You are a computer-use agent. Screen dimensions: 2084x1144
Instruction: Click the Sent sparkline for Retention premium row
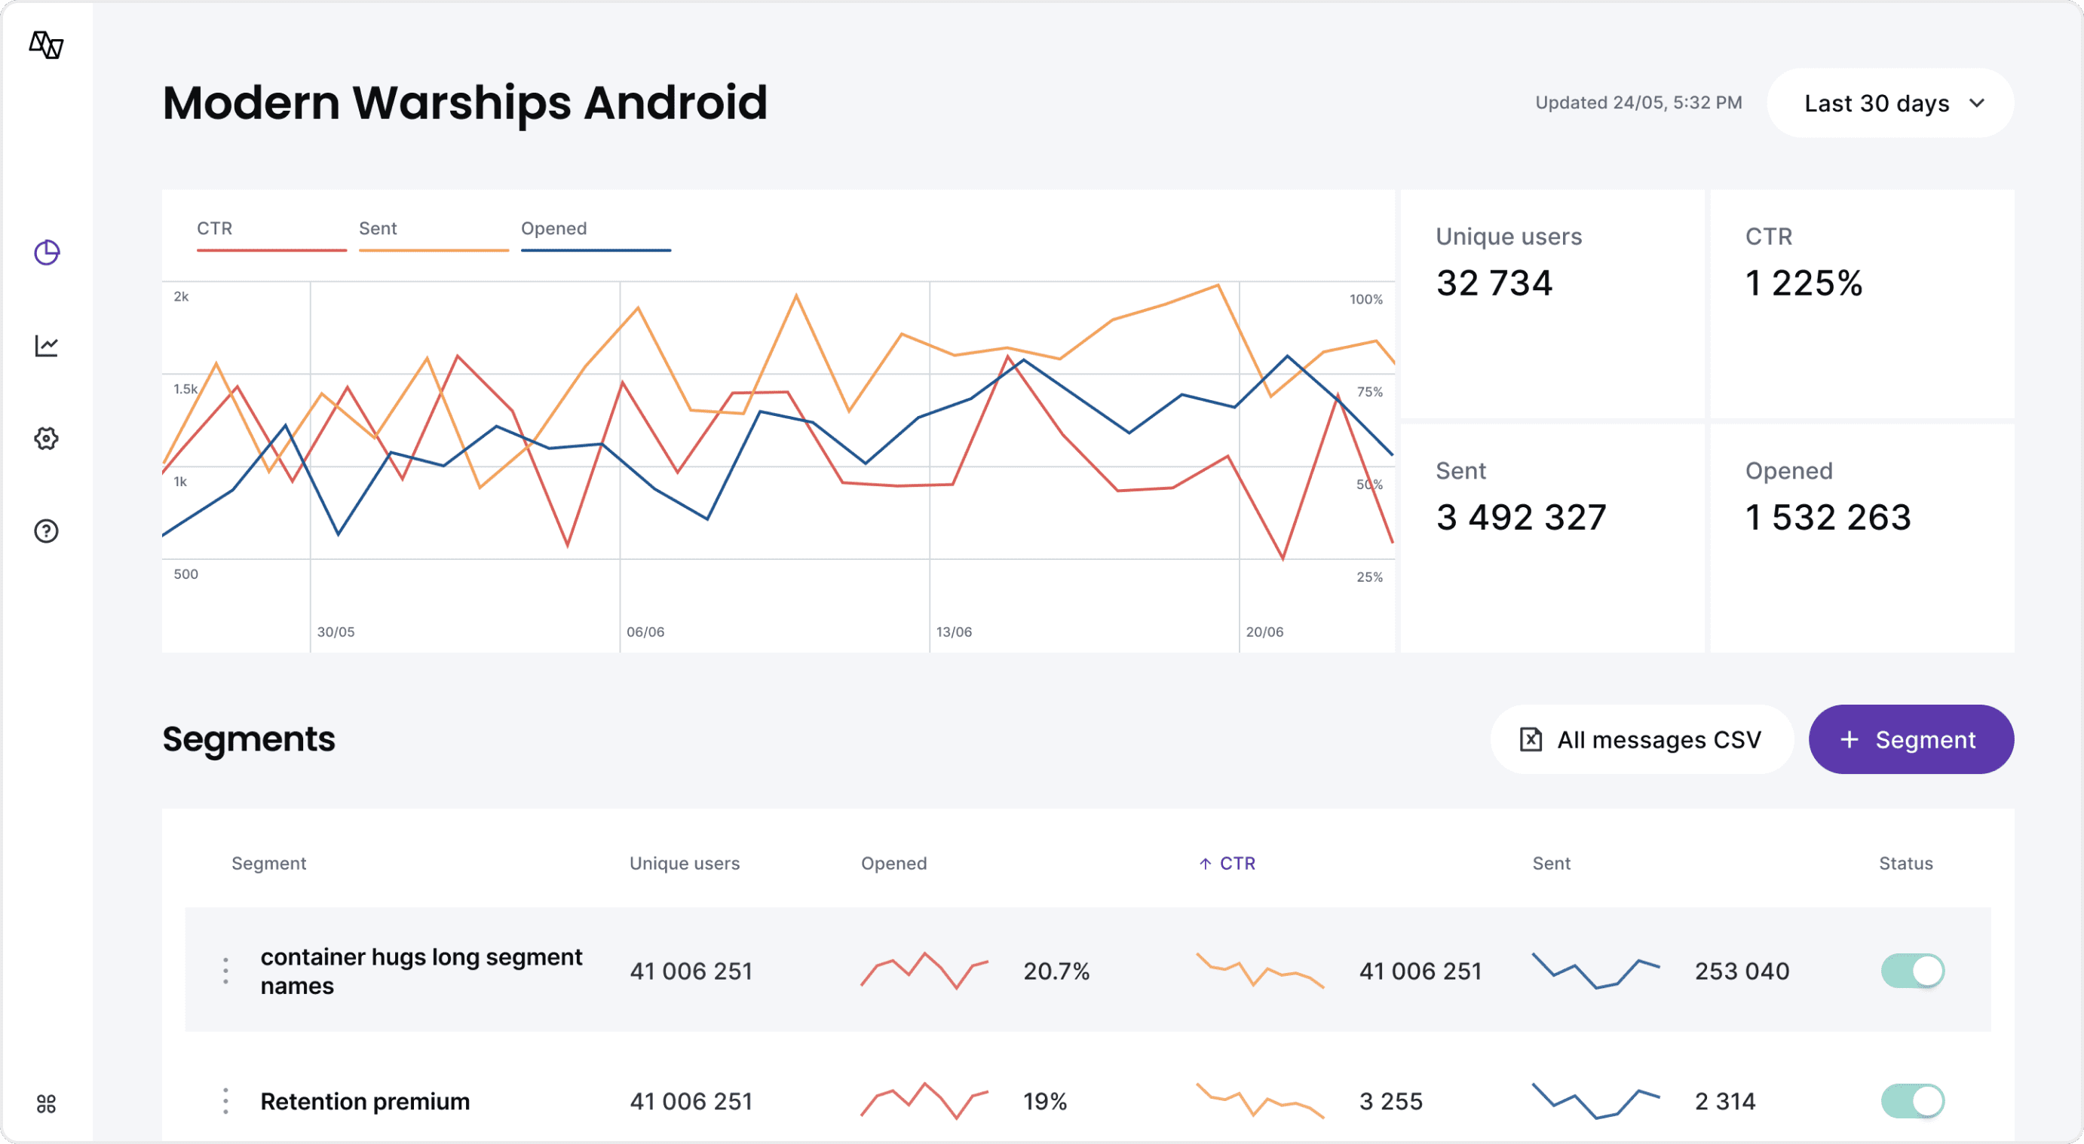point(1596,1100)
